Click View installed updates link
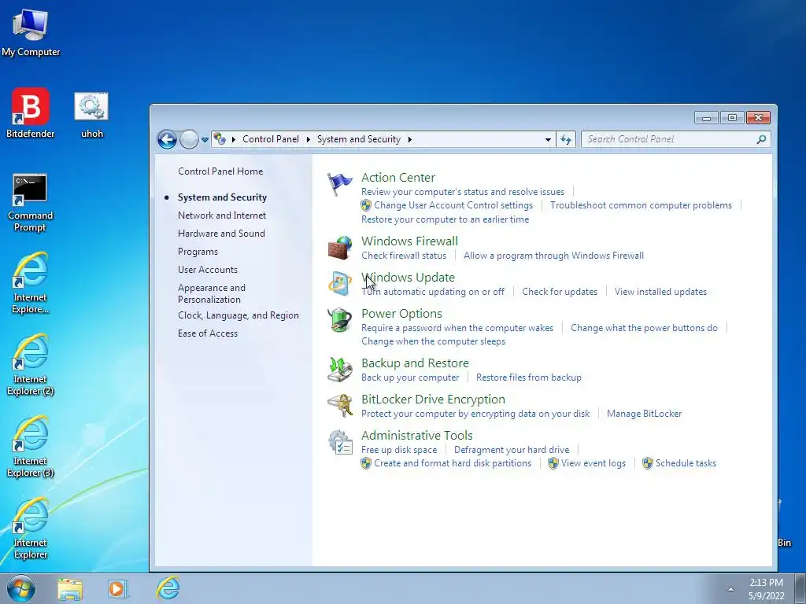This screenshot has height=604, width=806. tap(660, 292)
